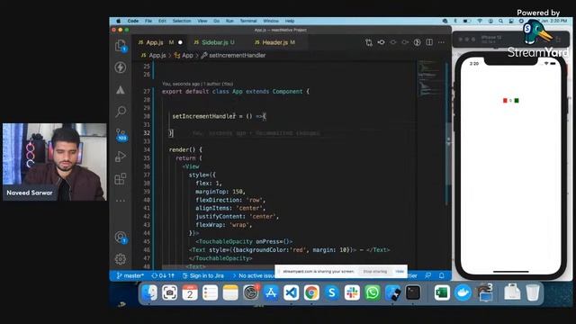Open Visual Studio Code from the Dock

click(291, 292)
